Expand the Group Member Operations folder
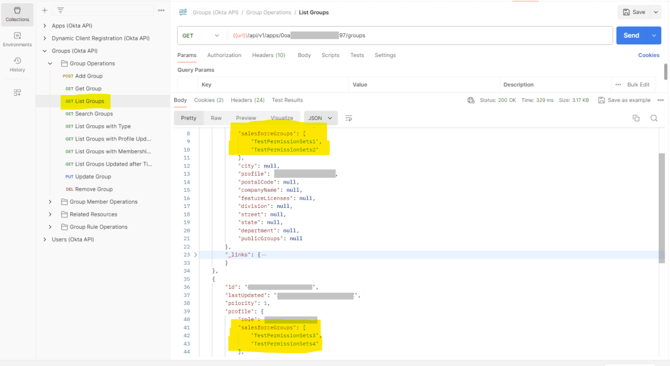This screenshot has width=670, height=366. [x=50, y=202]
